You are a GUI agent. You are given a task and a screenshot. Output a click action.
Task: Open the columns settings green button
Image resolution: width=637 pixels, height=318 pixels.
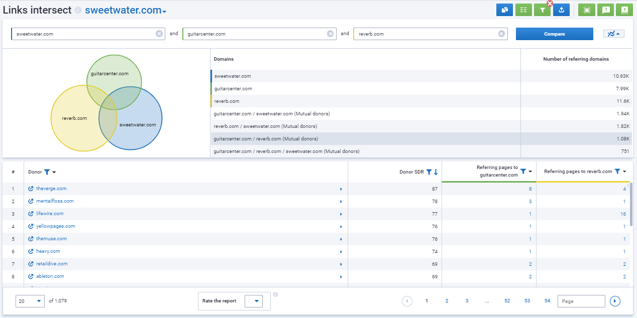[x=523, y=10]
